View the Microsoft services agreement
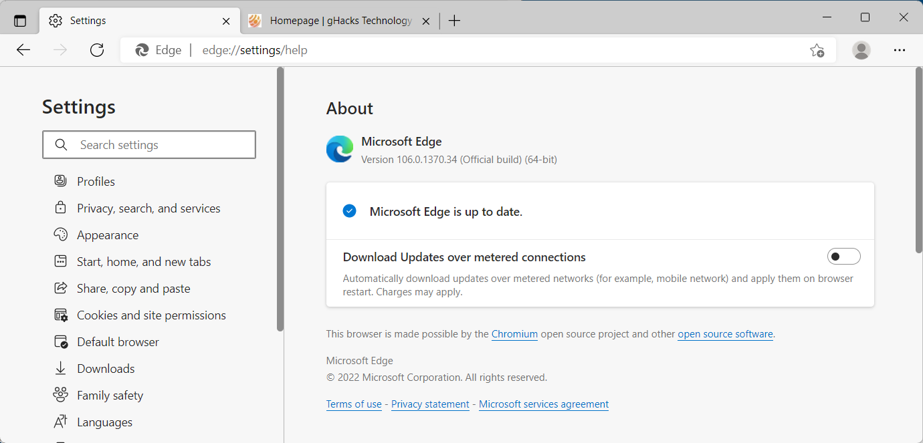The height and width of the screenshot is (443, 923). point(543,404)
